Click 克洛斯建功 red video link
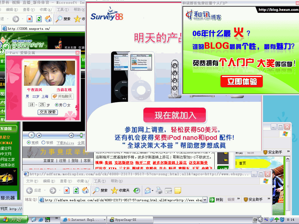Image resolution: width=299 pixels, height=224 pixels. [124, 163]
